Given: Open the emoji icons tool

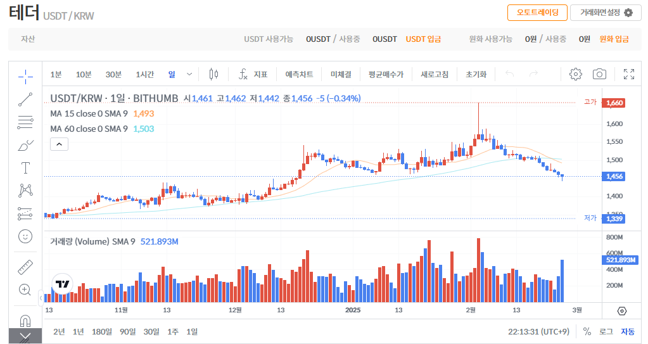Looking at the screenshot, I should 25,236.
